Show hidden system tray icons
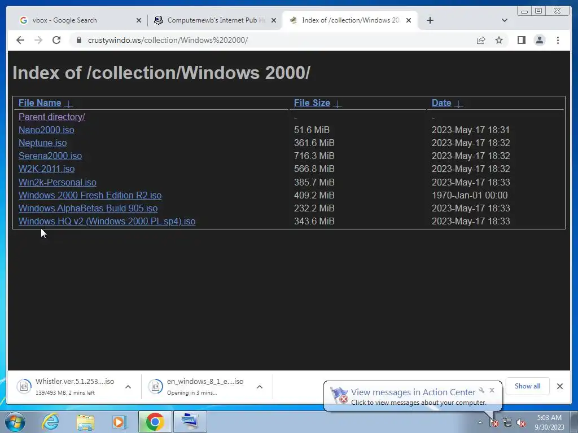This screenshot has width=578, height=433. (480, 422)
